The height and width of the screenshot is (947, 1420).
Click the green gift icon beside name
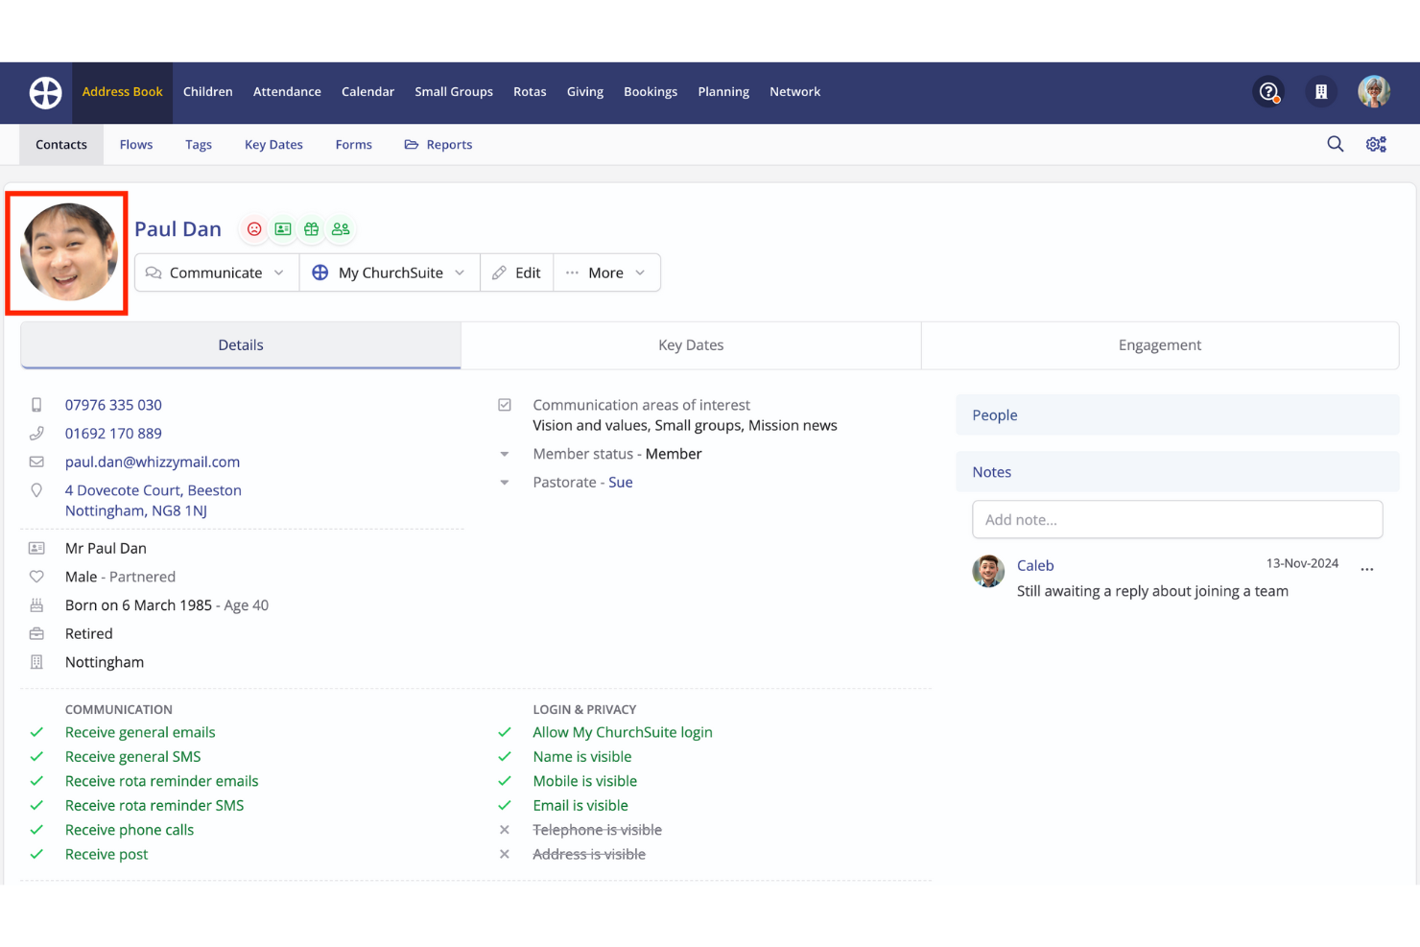click(312, 229)
